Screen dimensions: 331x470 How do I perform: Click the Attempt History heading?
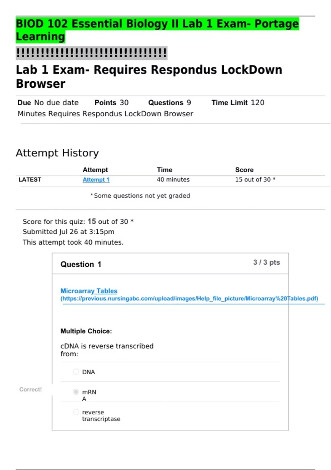(57, 153)
